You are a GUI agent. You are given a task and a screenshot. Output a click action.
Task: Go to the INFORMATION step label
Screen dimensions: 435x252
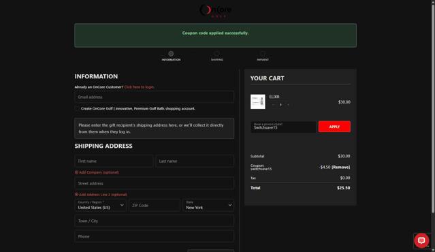[x=171, y=60]
